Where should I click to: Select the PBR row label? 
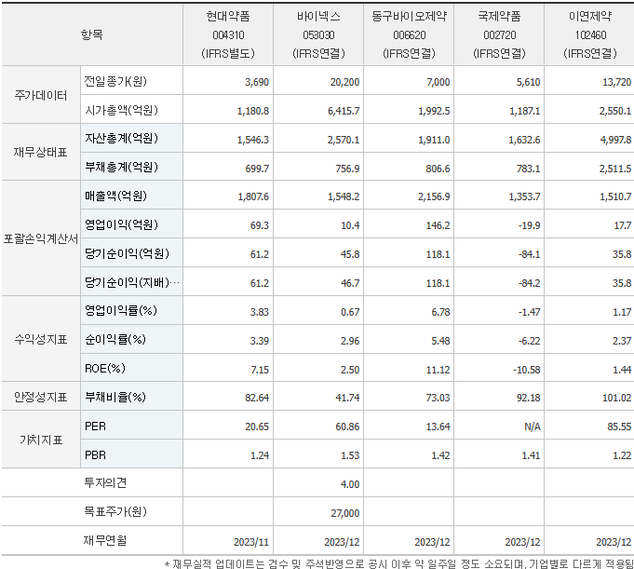[x=95, y=455]
